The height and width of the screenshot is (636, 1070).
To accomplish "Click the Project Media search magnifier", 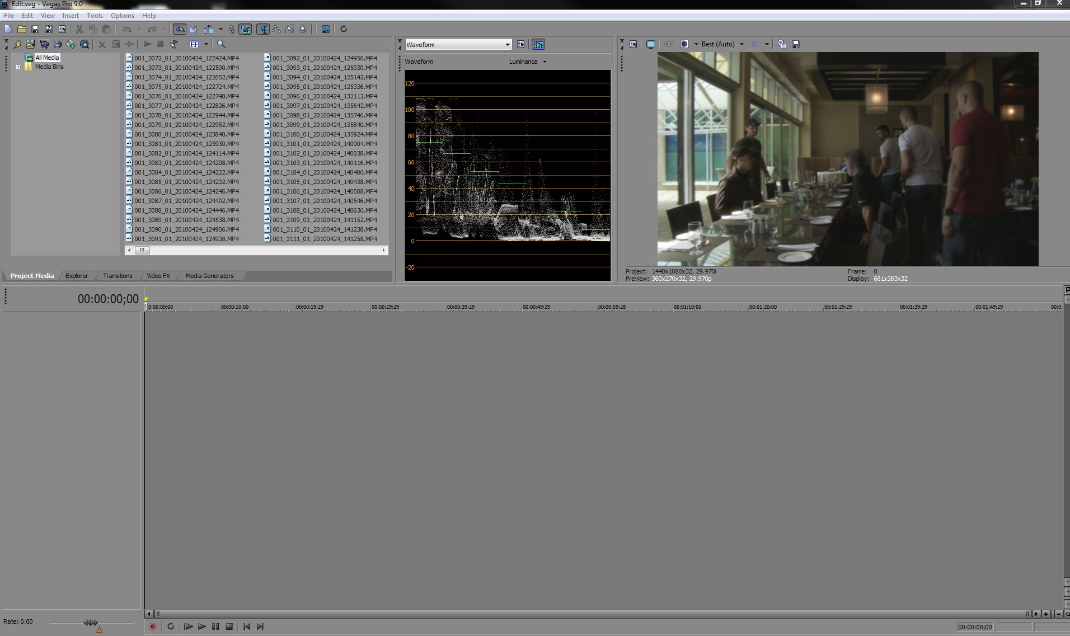I will tap(221, 44).
